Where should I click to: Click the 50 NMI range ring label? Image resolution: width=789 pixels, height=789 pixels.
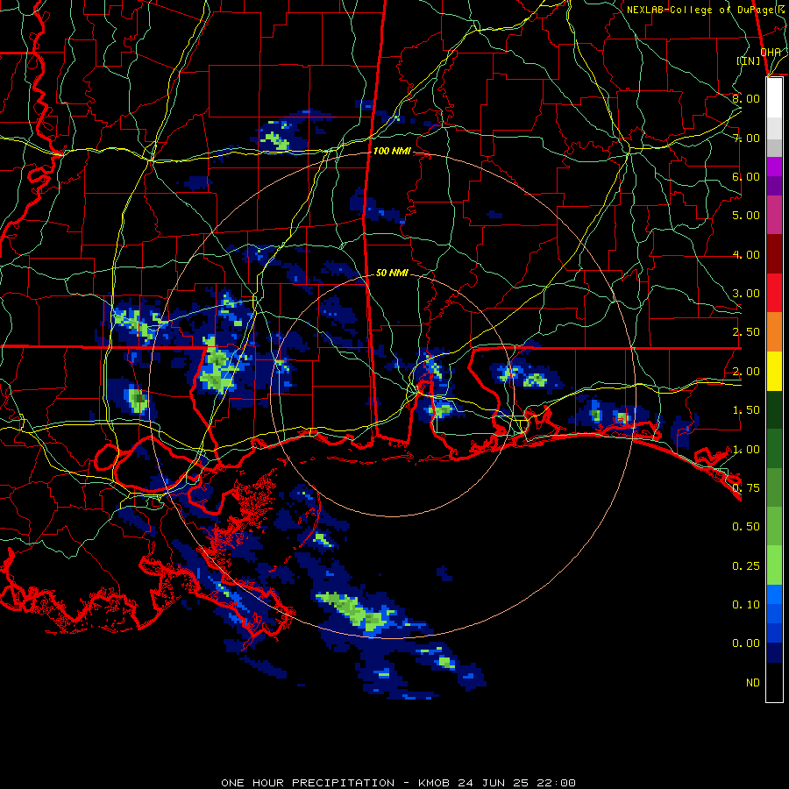coord(392,273)
